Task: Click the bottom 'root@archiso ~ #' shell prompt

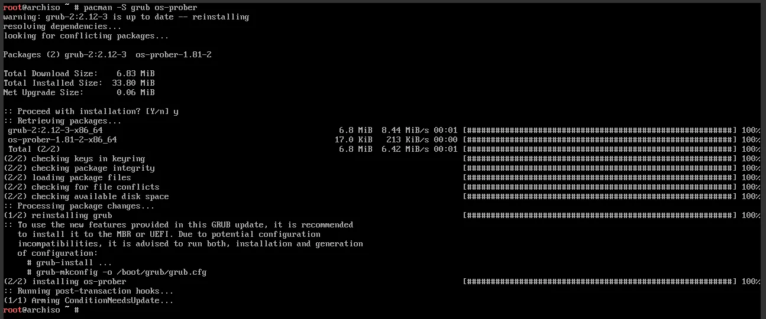Action: point(41,310)
